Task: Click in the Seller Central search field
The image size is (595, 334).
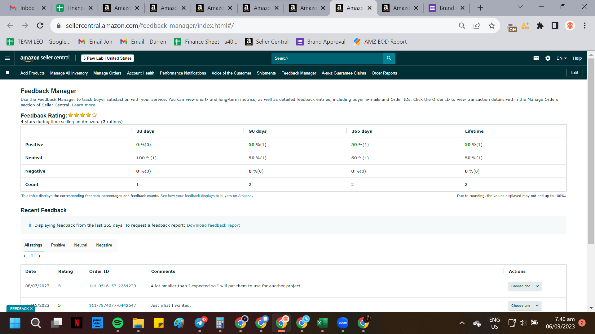Action: tap(327, 58)
